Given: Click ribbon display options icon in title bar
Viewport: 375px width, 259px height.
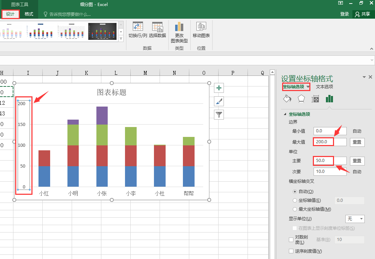Looking at the screenshot, I should pos(340,3).
